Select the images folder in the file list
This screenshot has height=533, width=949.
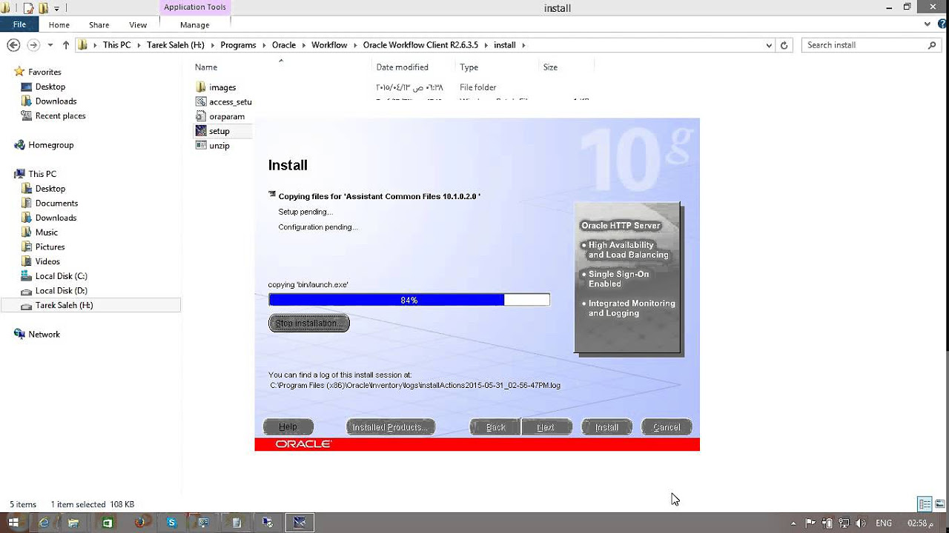tap(222, 87)
